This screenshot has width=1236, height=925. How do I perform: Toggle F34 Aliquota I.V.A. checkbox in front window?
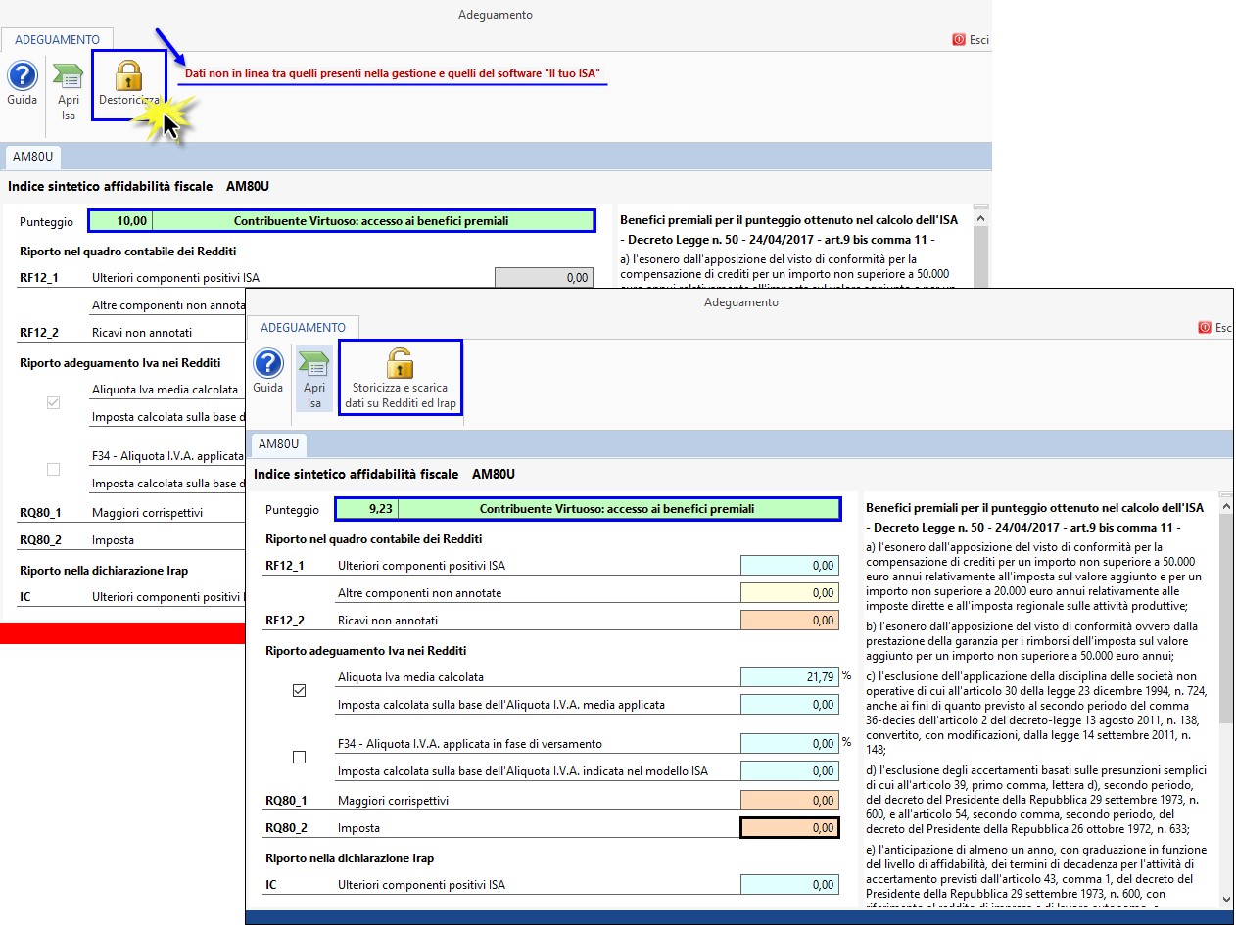300,757
